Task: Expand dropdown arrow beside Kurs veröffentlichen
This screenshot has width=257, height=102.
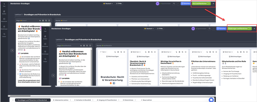Action: pos(209,4)
